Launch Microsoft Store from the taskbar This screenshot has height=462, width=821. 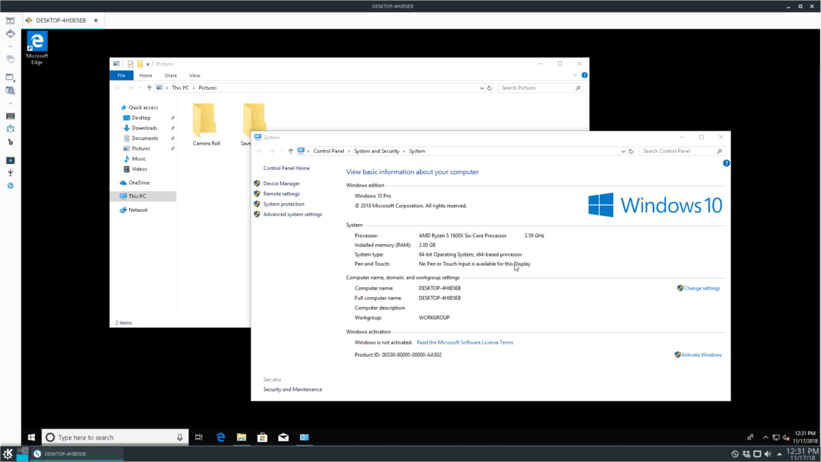[x=262, y=437]
